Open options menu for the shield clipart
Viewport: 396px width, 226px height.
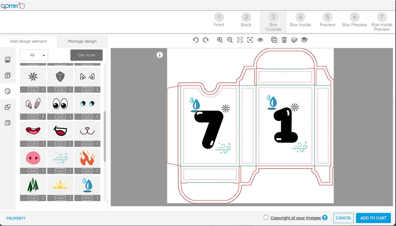coord(70,90)
